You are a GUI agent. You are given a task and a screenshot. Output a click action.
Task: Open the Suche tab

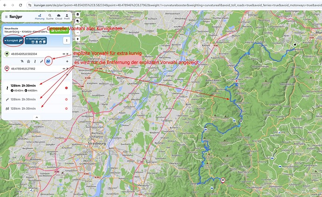49,17
